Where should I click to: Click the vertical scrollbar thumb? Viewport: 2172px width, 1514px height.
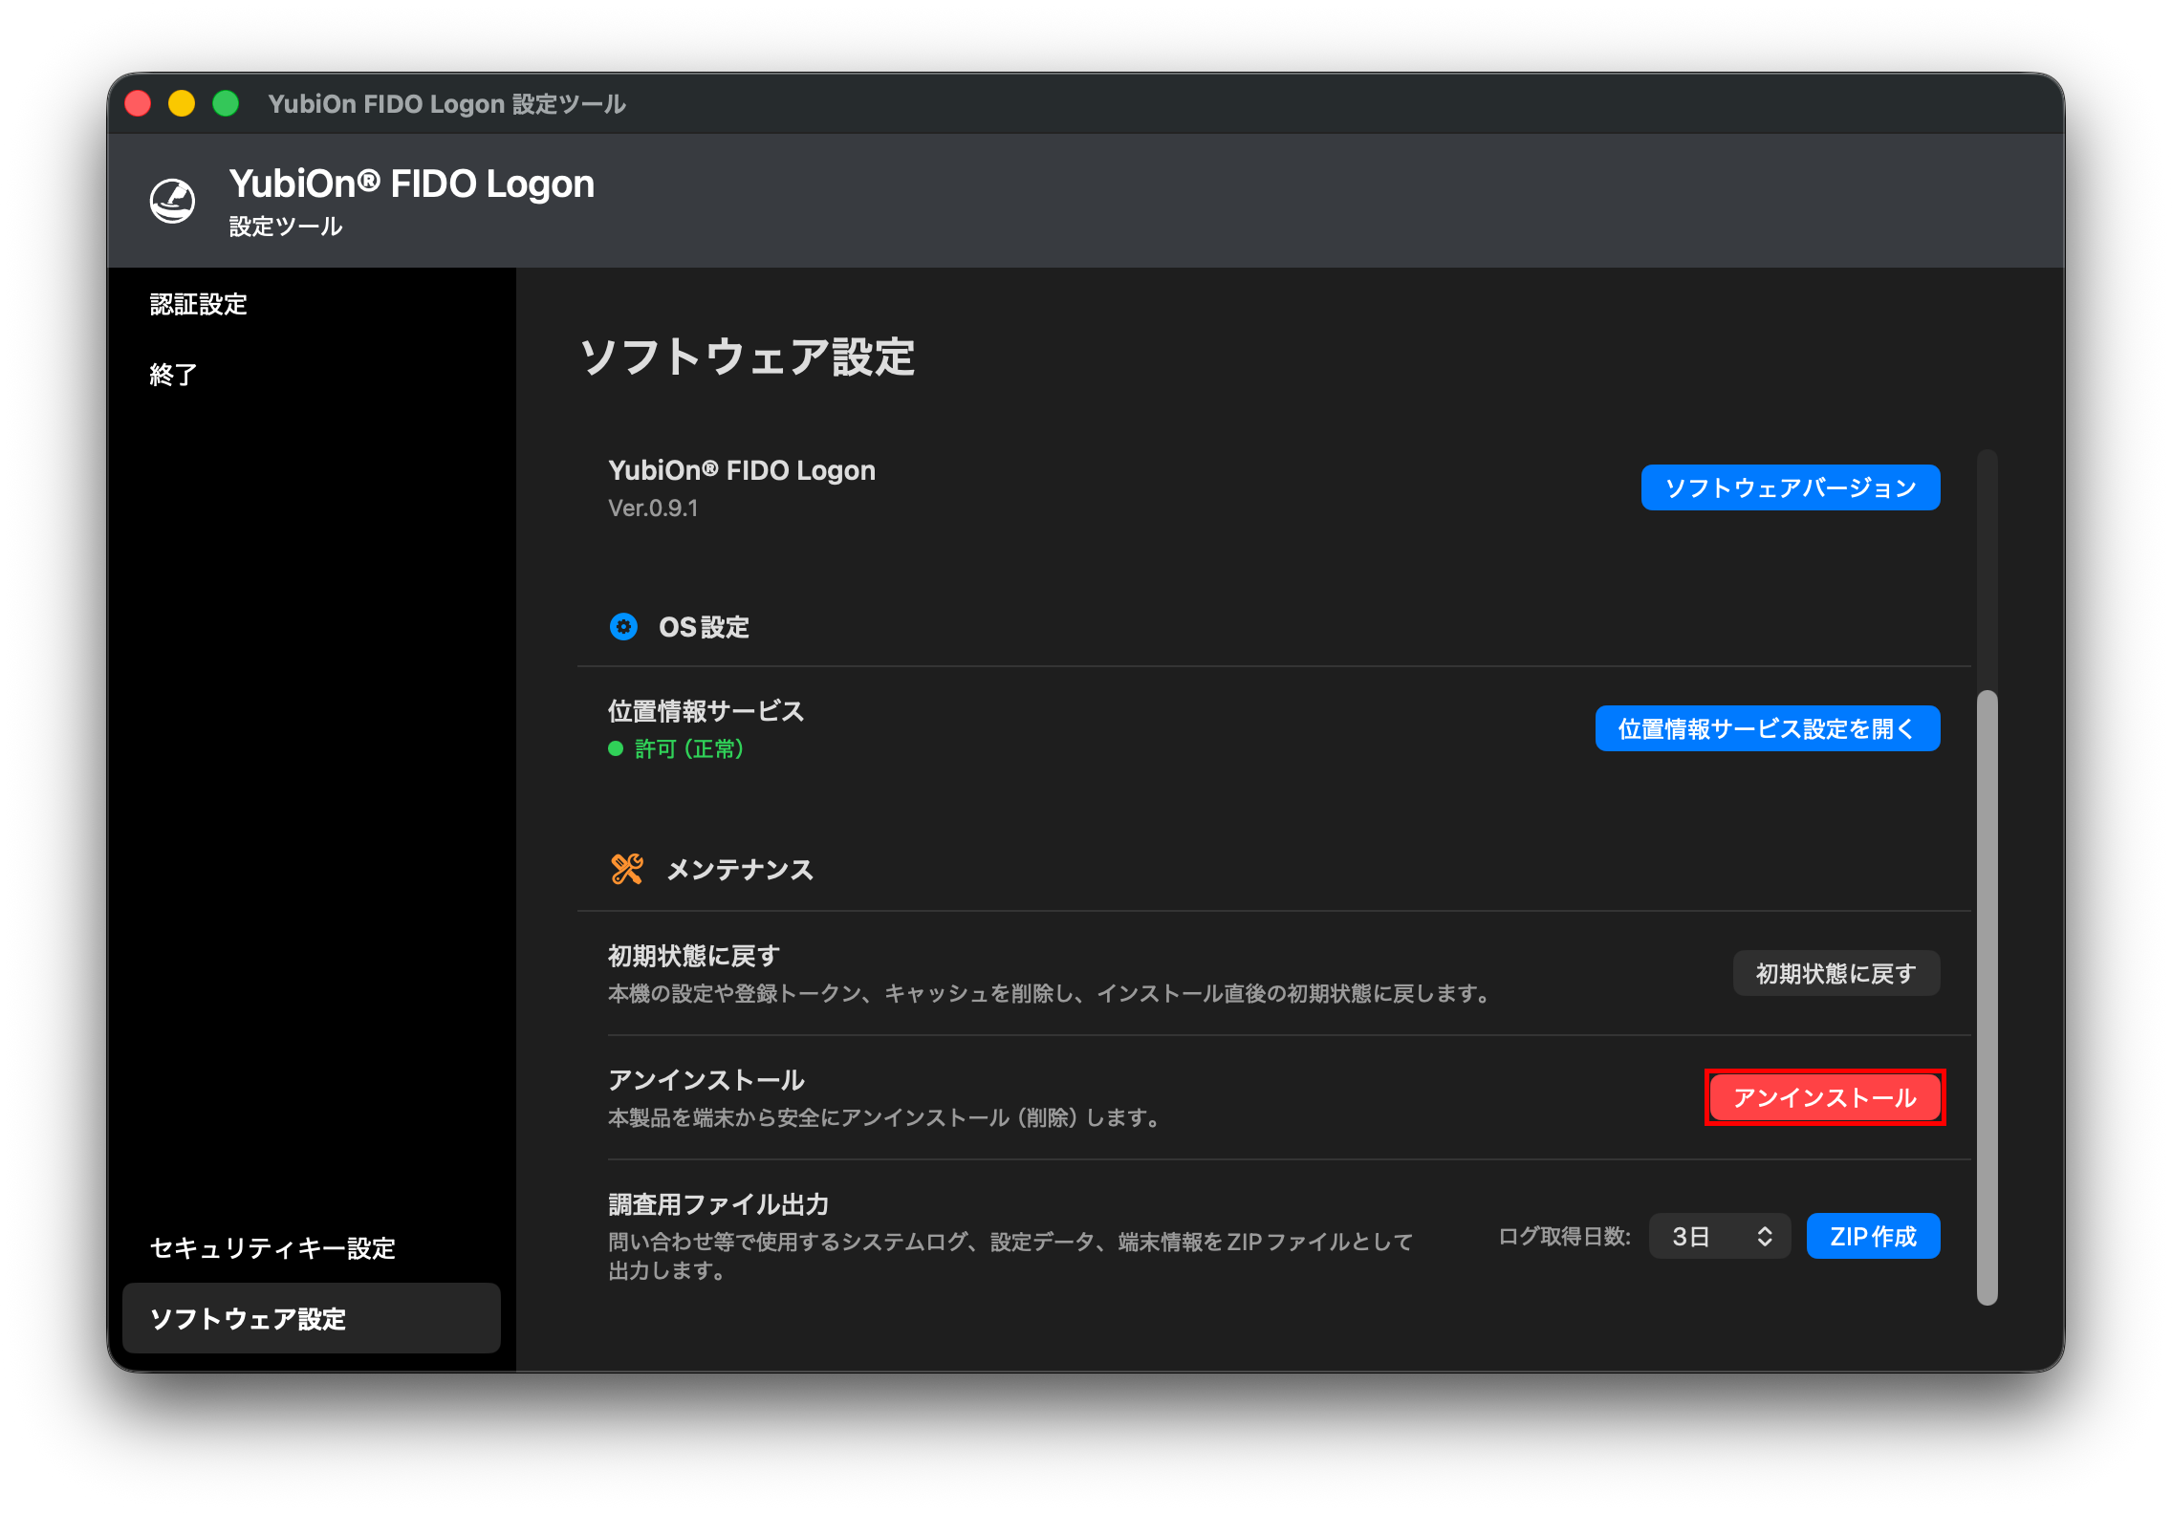[x=1987, y=996]
